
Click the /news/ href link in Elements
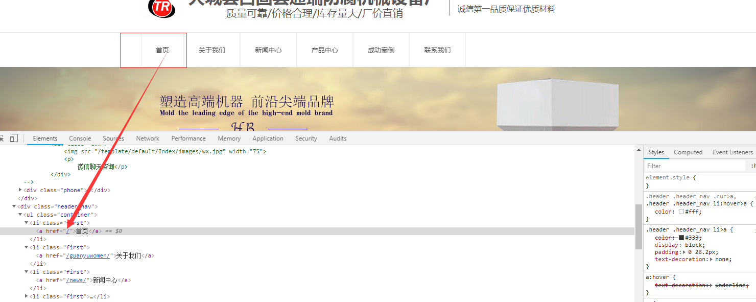77,280
